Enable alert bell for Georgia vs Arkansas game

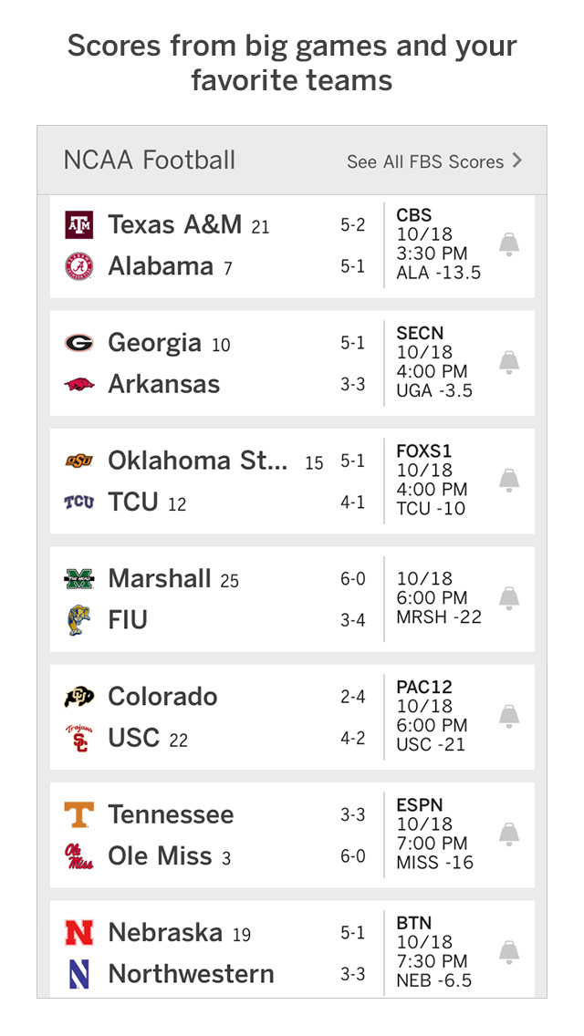(509, 362)
